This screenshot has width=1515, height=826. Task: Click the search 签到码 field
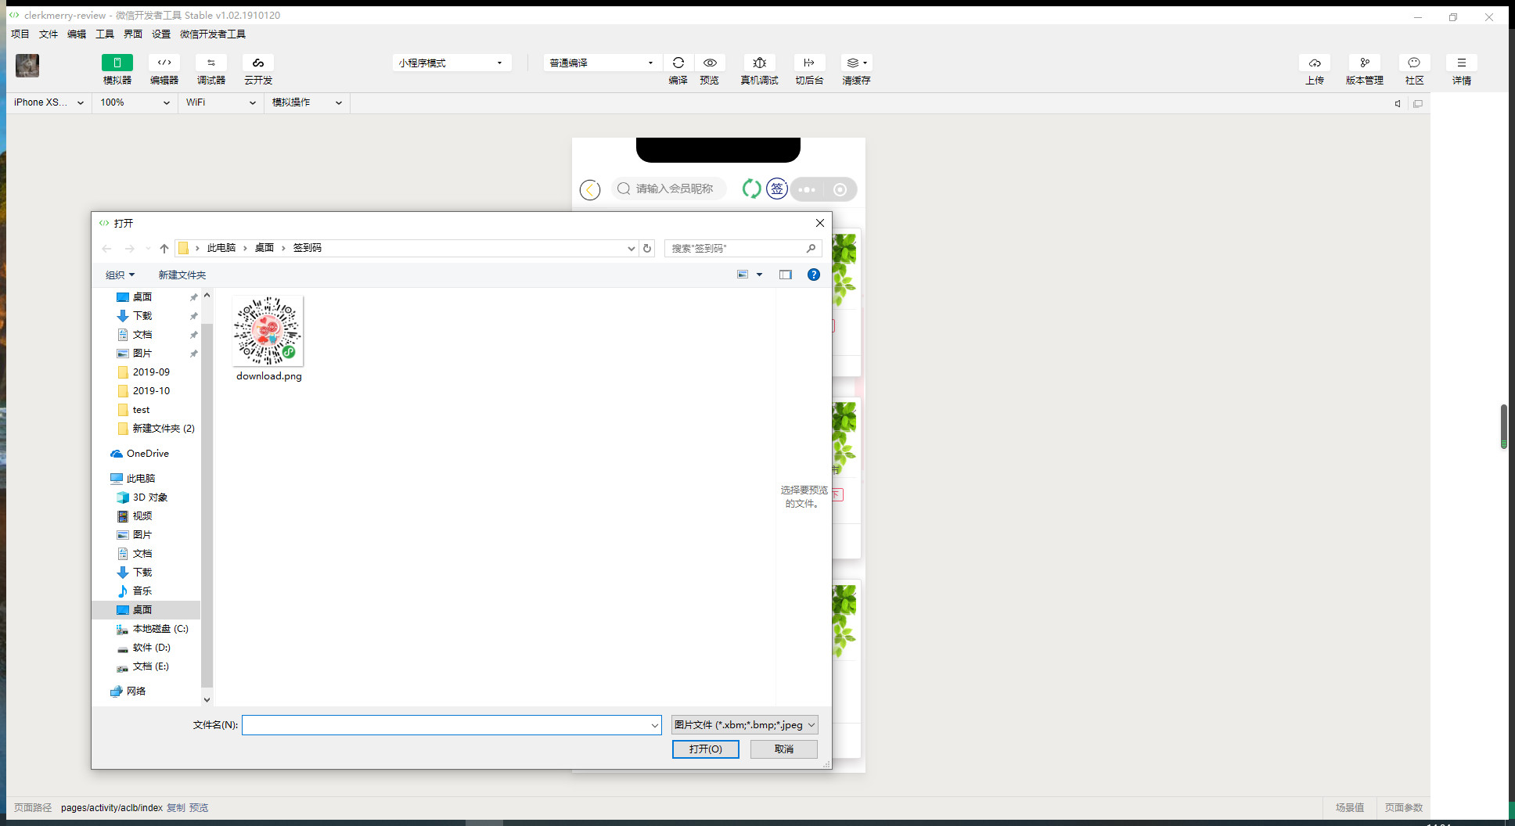tap(743, 248)
